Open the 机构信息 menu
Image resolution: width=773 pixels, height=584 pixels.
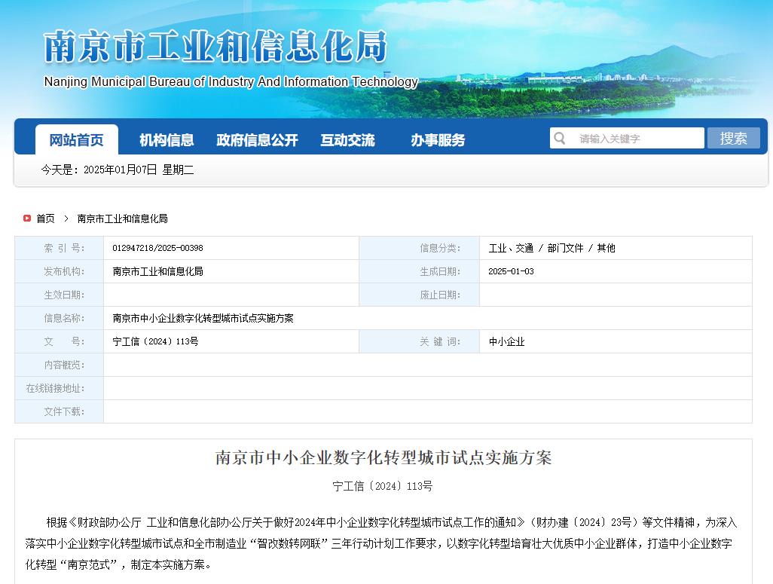click(167, 140)
